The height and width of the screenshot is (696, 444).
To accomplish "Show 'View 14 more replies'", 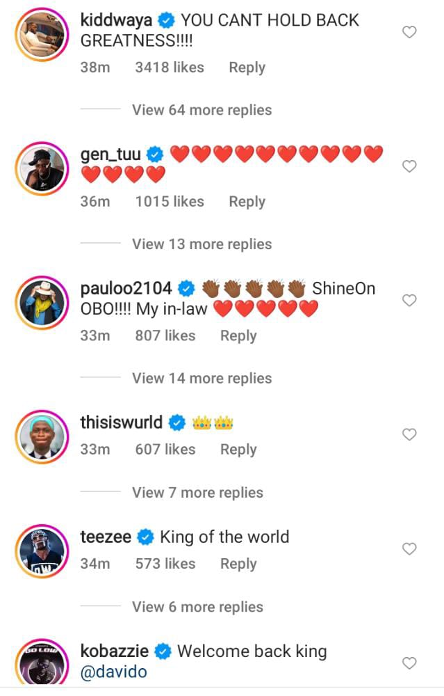I will tap(202, 379).
